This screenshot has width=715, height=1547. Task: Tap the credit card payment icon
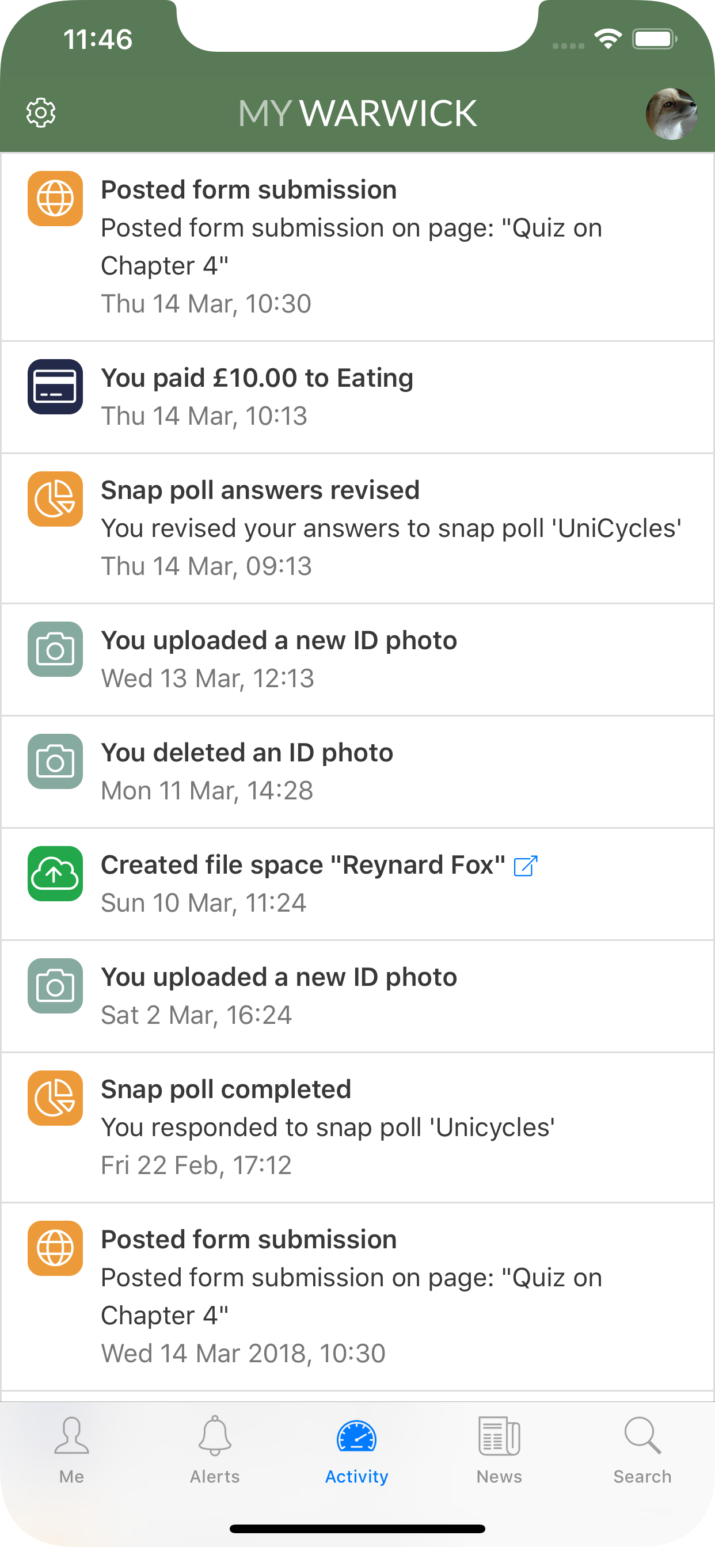[x=55, y=387]
